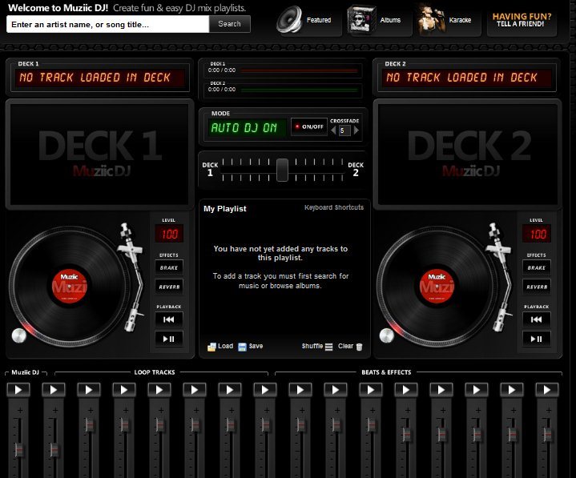576x478 pixels.
Task: Open the Albums section icon
Action: pos(363,20)
